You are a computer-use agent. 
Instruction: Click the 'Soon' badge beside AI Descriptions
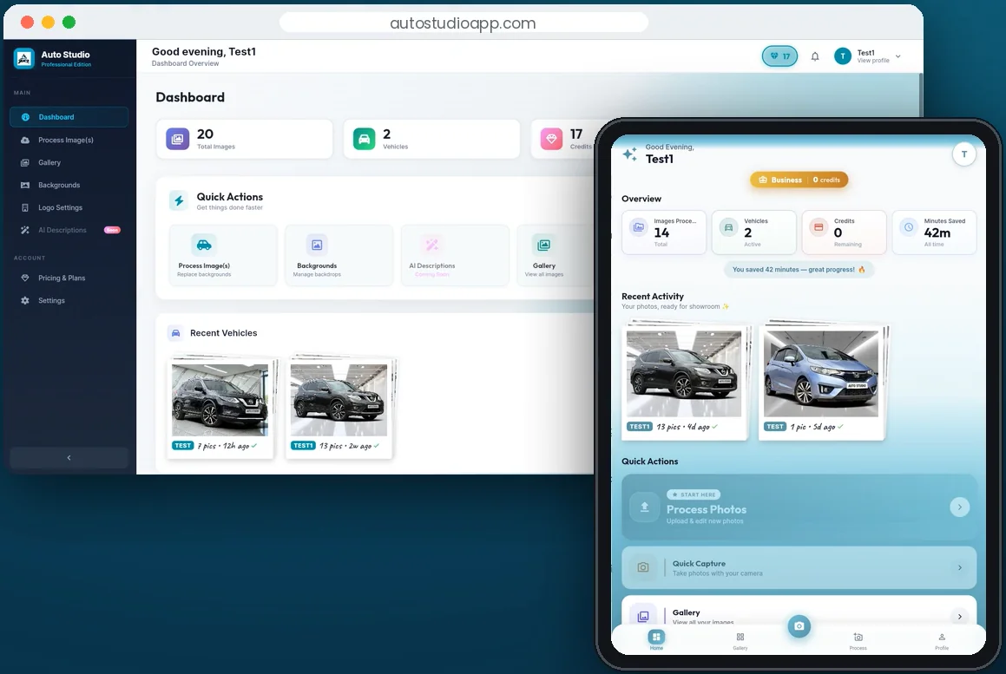[x=112, y=230]
